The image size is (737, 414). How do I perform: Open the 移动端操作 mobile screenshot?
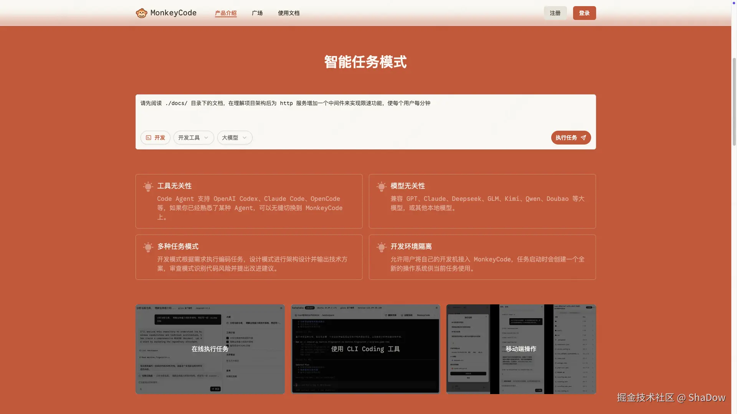point(521,349)
